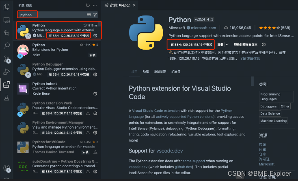Viewport: 298px width, 181px height.
Task: Open Source Control view with badge 2
Action: [7, 59]
